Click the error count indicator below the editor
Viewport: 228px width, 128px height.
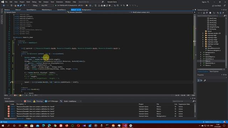[x=15, y=95]
